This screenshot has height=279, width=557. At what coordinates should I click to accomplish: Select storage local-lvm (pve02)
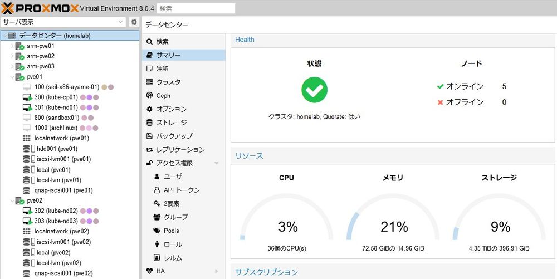tap(58, 263)
